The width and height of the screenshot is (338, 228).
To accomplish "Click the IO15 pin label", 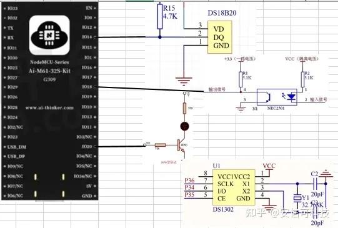I will (x=87, y=47).
